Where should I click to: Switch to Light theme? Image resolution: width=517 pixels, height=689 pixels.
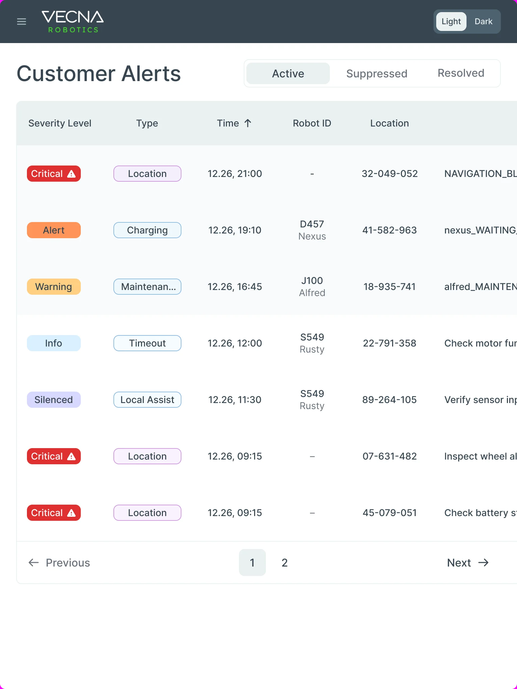pos(451,22)
